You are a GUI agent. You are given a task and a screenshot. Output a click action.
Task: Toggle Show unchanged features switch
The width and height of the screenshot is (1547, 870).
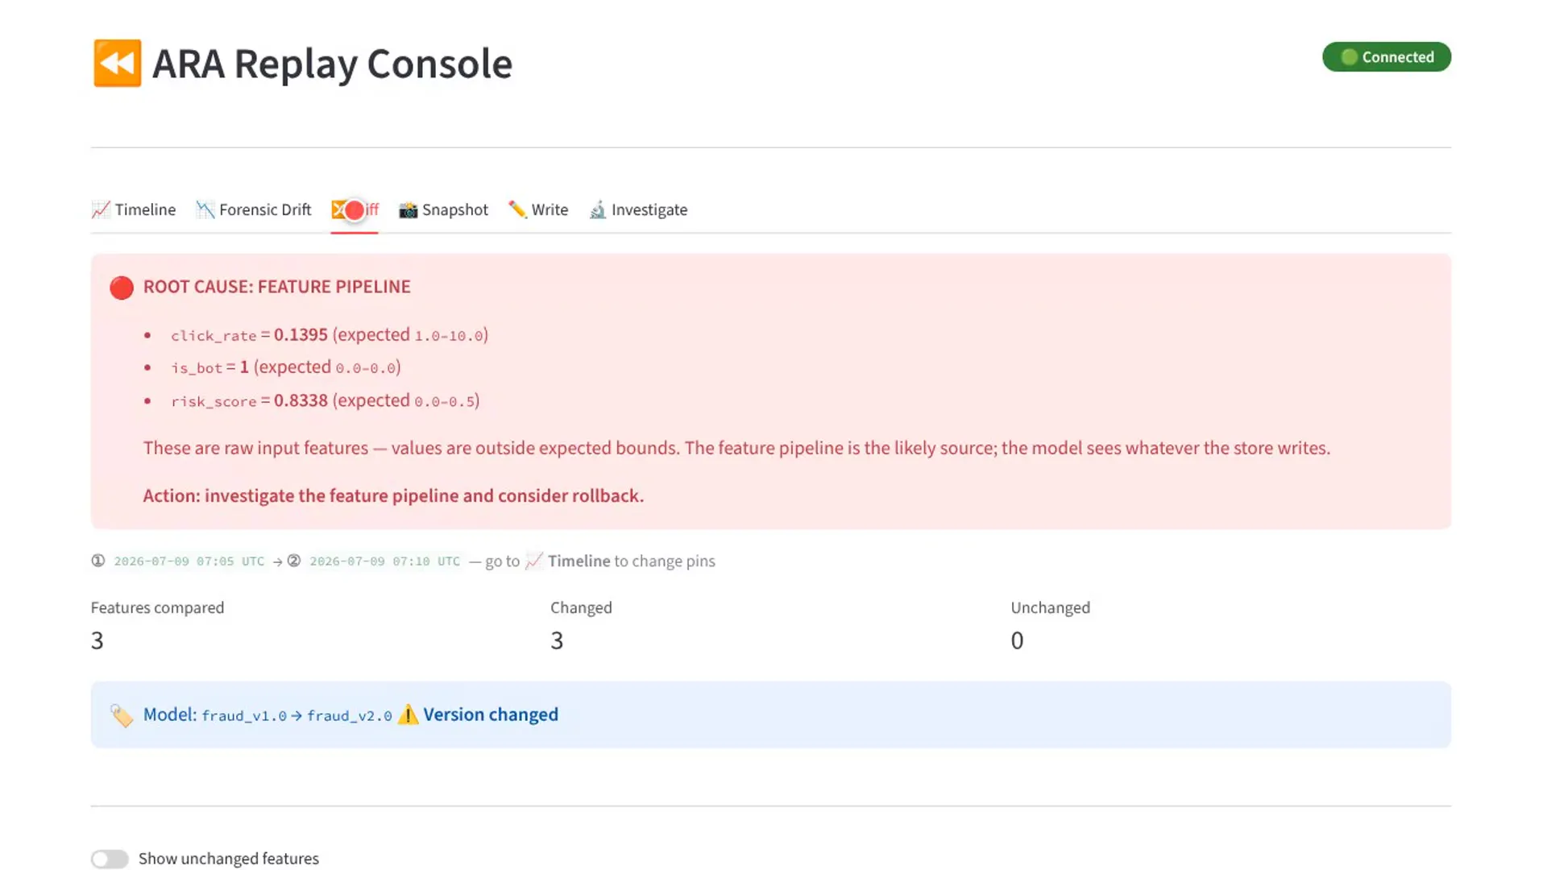coord(110,859)
